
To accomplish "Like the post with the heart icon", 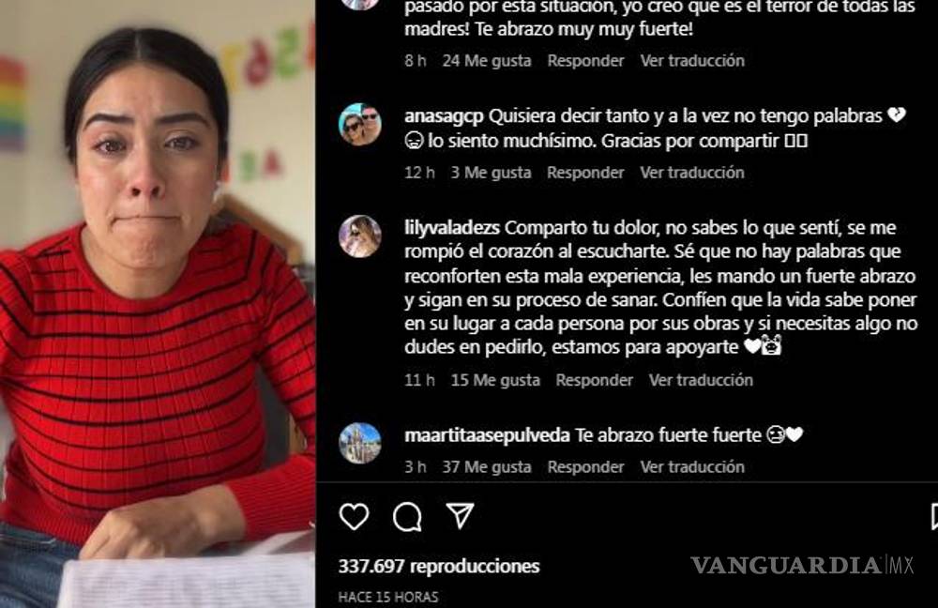I will pyautogui.click(x=354, y=516).
